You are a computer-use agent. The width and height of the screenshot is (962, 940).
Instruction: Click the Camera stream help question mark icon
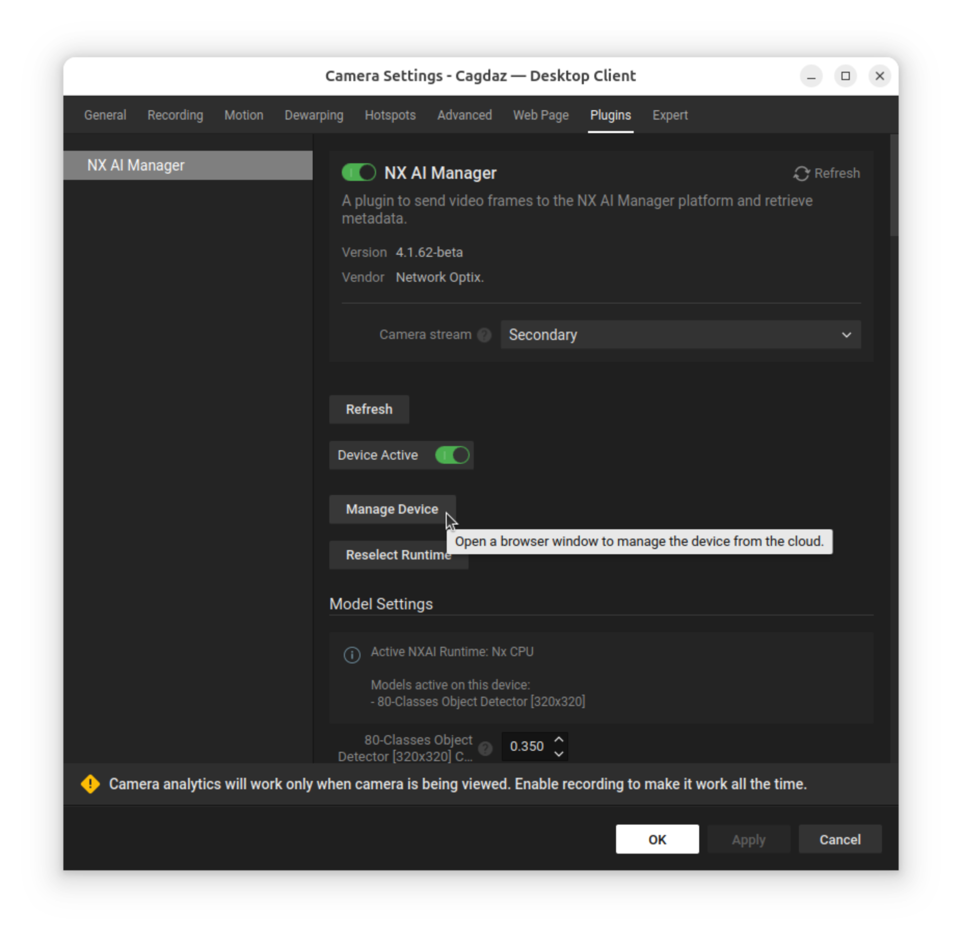(484, 335)
